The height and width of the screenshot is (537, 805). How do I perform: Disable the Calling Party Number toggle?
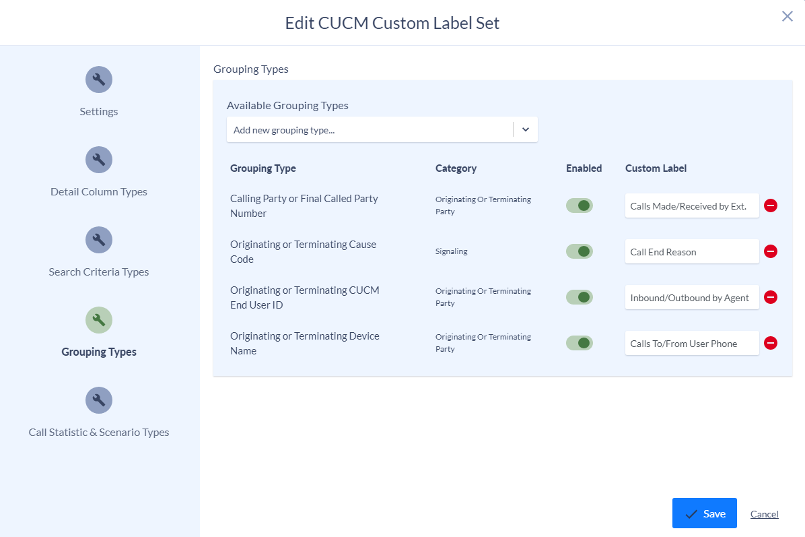click(579, 206)
